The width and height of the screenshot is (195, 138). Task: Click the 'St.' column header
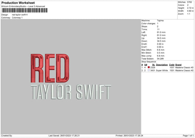point(154,65)
